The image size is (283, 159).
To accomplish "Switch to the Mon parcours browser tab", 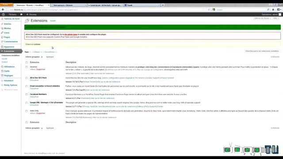I will click(x=69, y=5).
